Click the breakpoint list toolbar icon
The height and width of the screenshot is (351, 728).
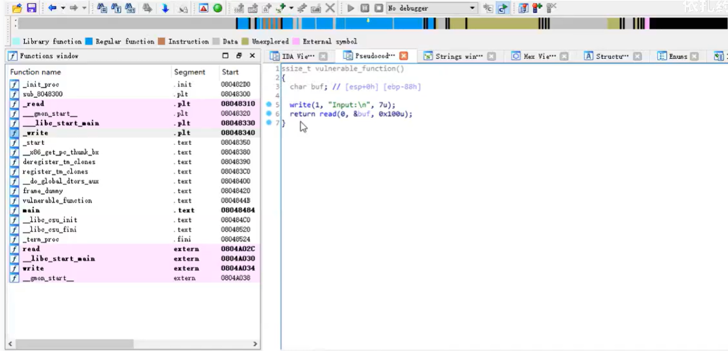click(x=525, y=8)
